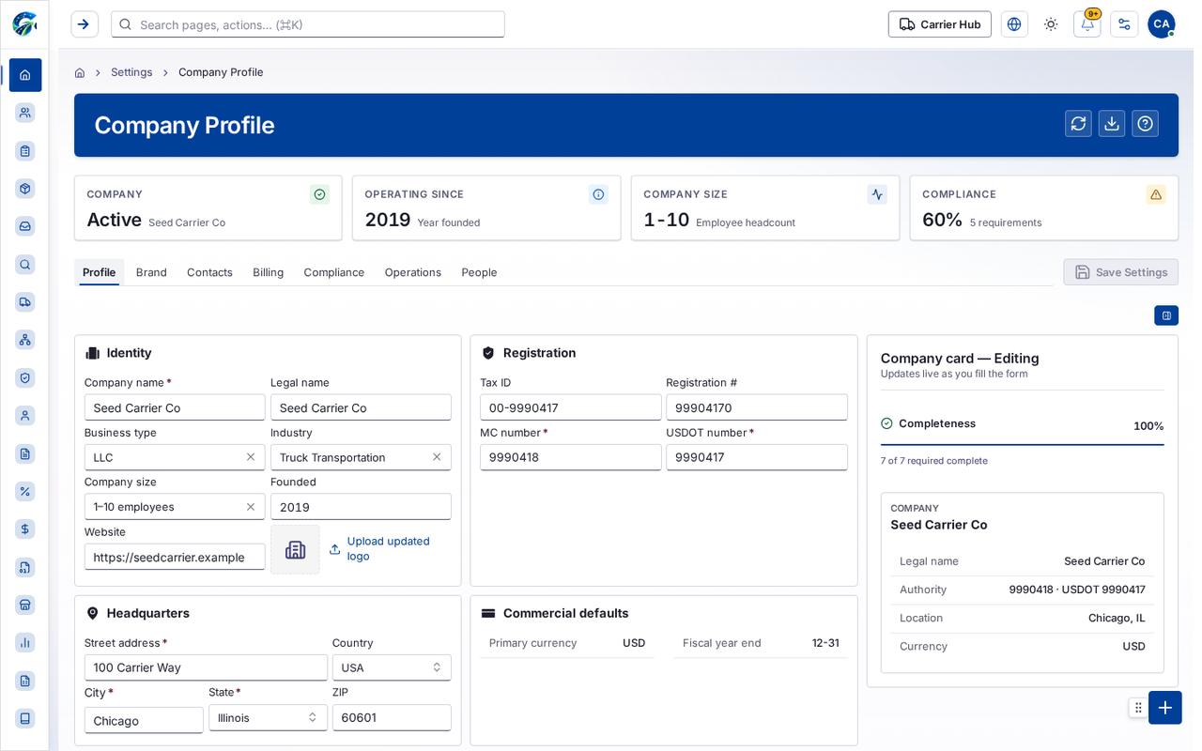Switch to the Brand tab
This screenshot has width=1202, height=751.
click(x=151, y=272)
